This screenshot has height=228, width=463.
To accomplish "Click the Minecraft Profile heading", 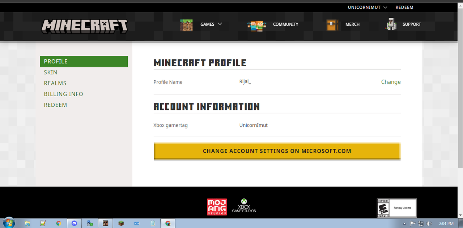I will click(x=200, y=63).
